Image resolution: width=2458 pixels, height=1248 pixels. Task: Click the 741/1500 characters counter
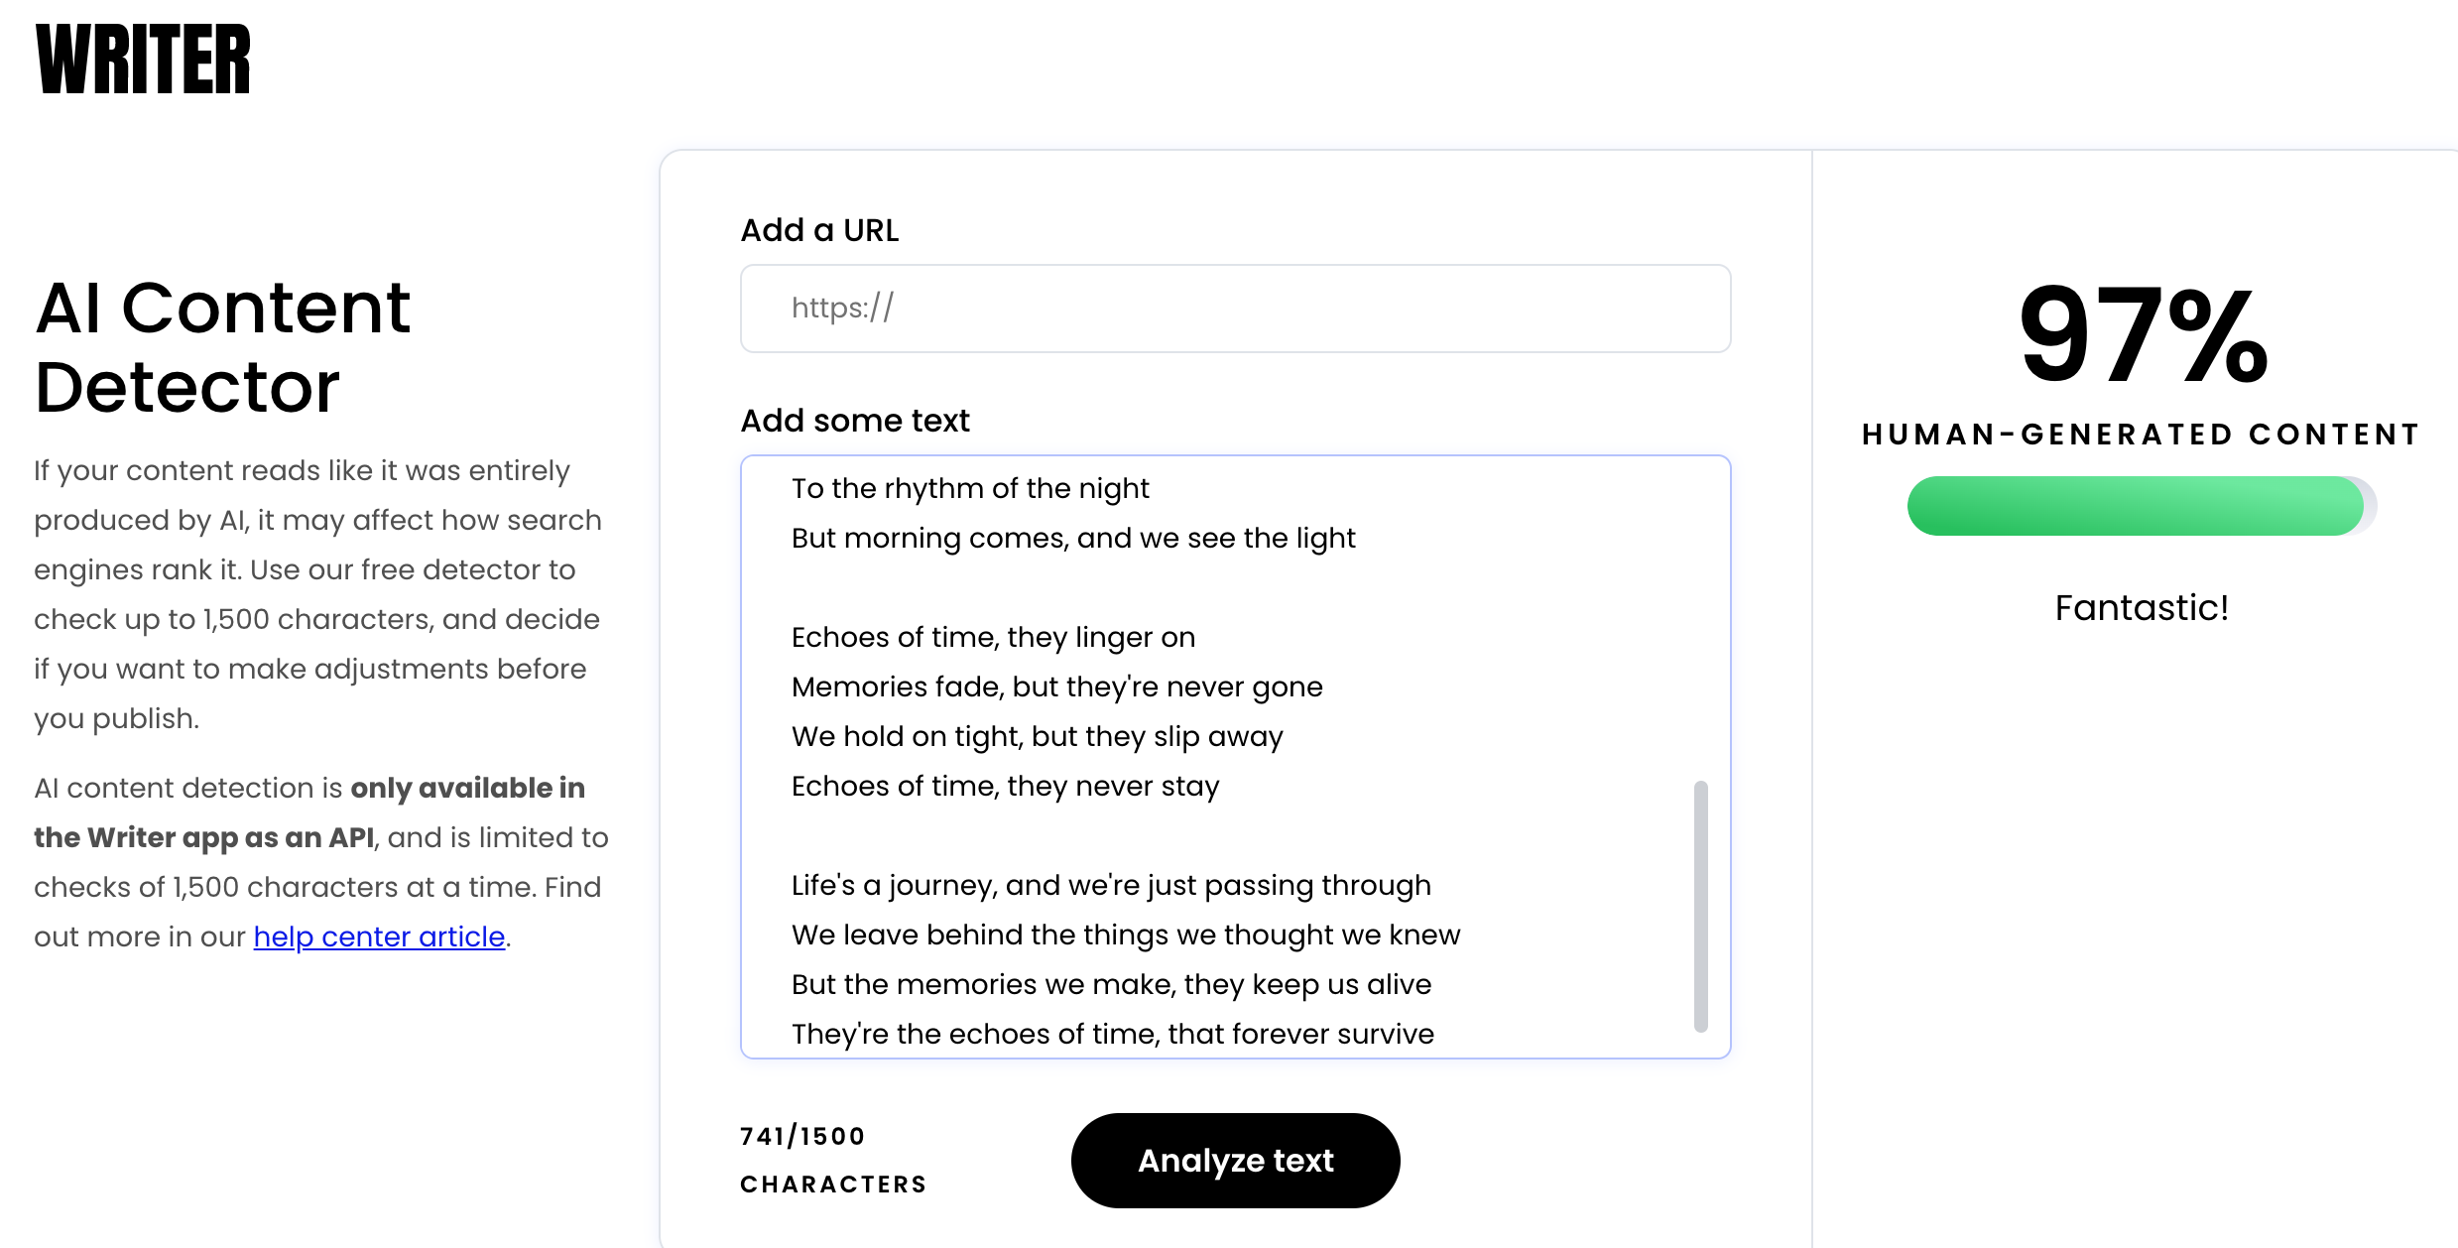click(x=802, y=1137)
